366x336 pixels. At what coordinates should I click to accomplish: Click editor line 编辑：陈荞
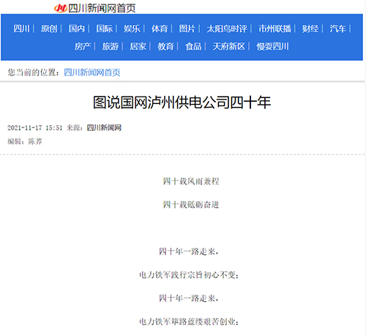pos(25,141)
